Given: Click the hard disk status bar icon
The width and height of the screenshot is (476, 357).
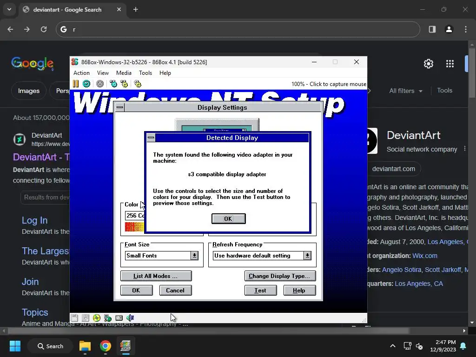Looking at the screenshot, I should (119, 318).
